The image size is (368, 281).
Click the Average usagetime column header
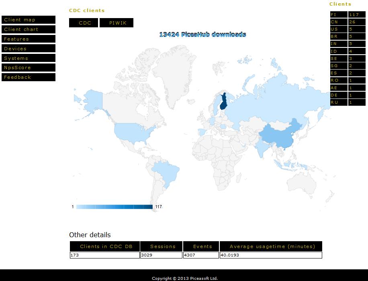click(271, 246)
